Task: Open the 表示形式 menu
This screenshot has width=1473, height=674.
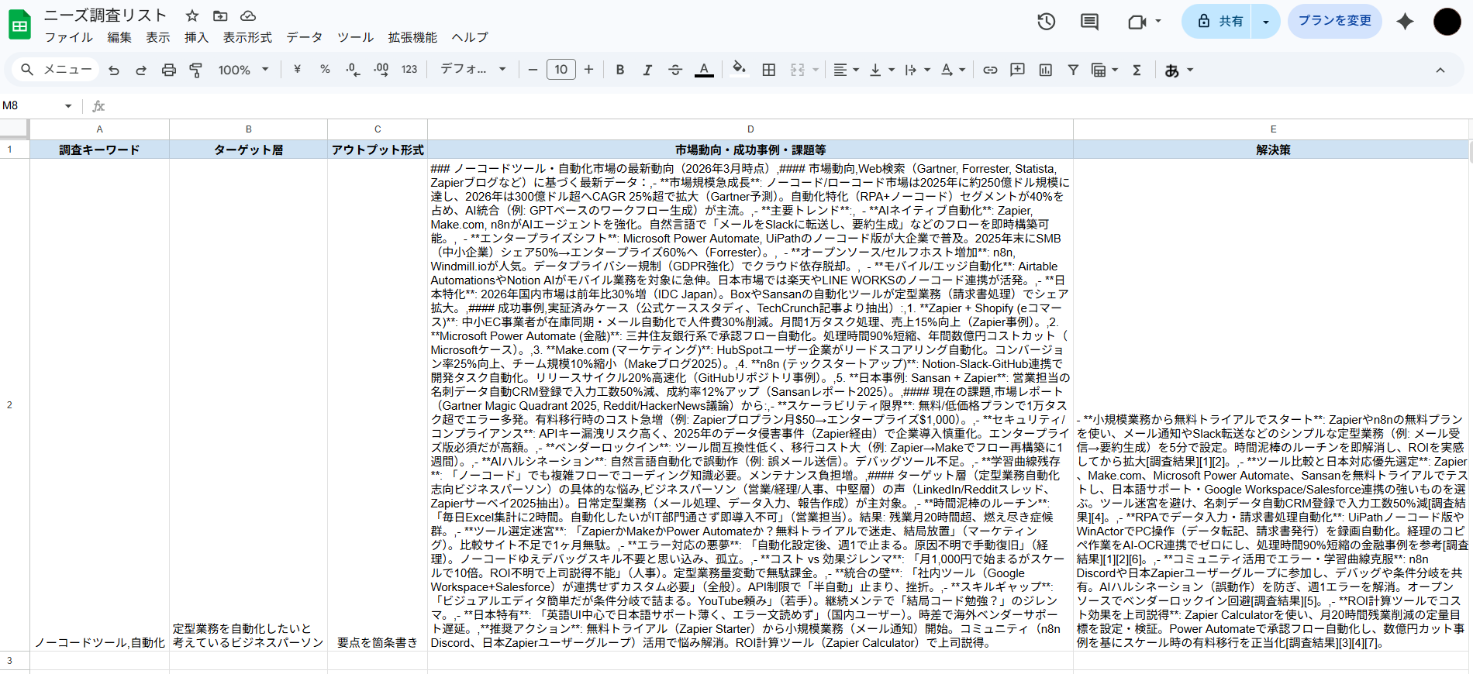Action: click(x=247, y=37)
